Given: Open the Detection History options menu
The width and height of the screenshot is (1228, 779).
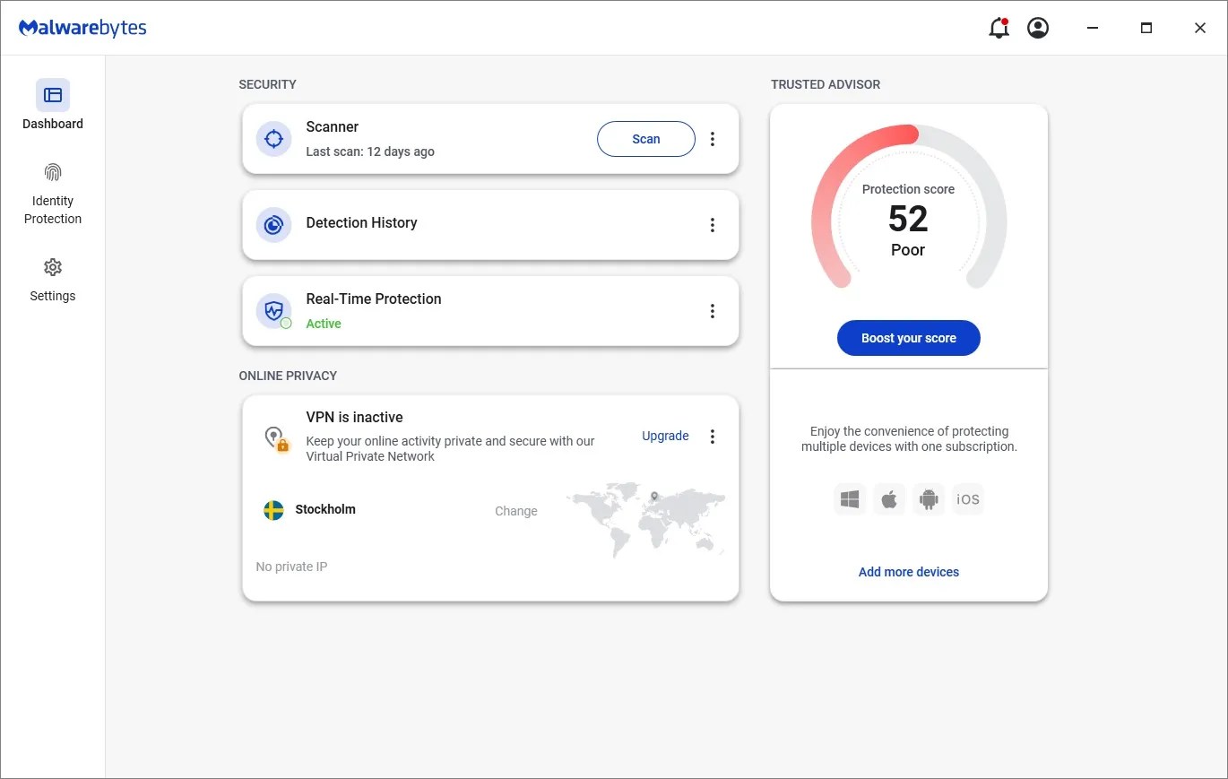Looking at the screenshot, I should [x=713, y=225].
